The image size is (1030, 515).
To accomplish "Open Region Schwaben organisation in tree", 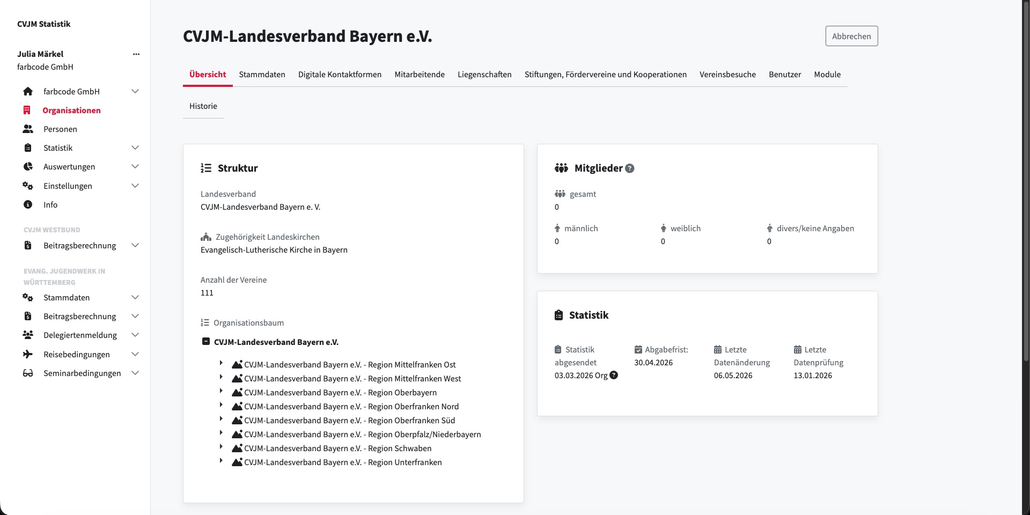I will pyautogui.click(x=337, y=448).
